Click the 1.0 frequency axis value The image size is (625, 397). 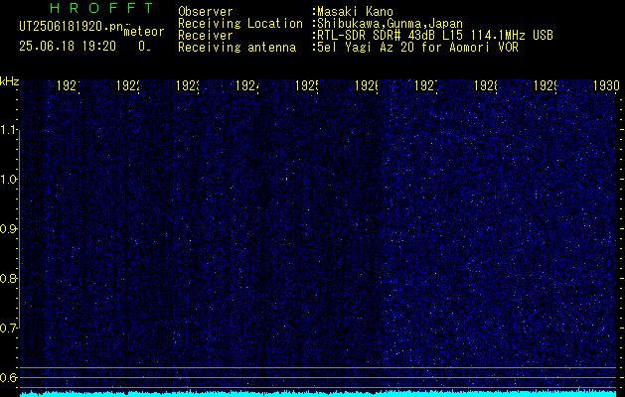point(8,180)
